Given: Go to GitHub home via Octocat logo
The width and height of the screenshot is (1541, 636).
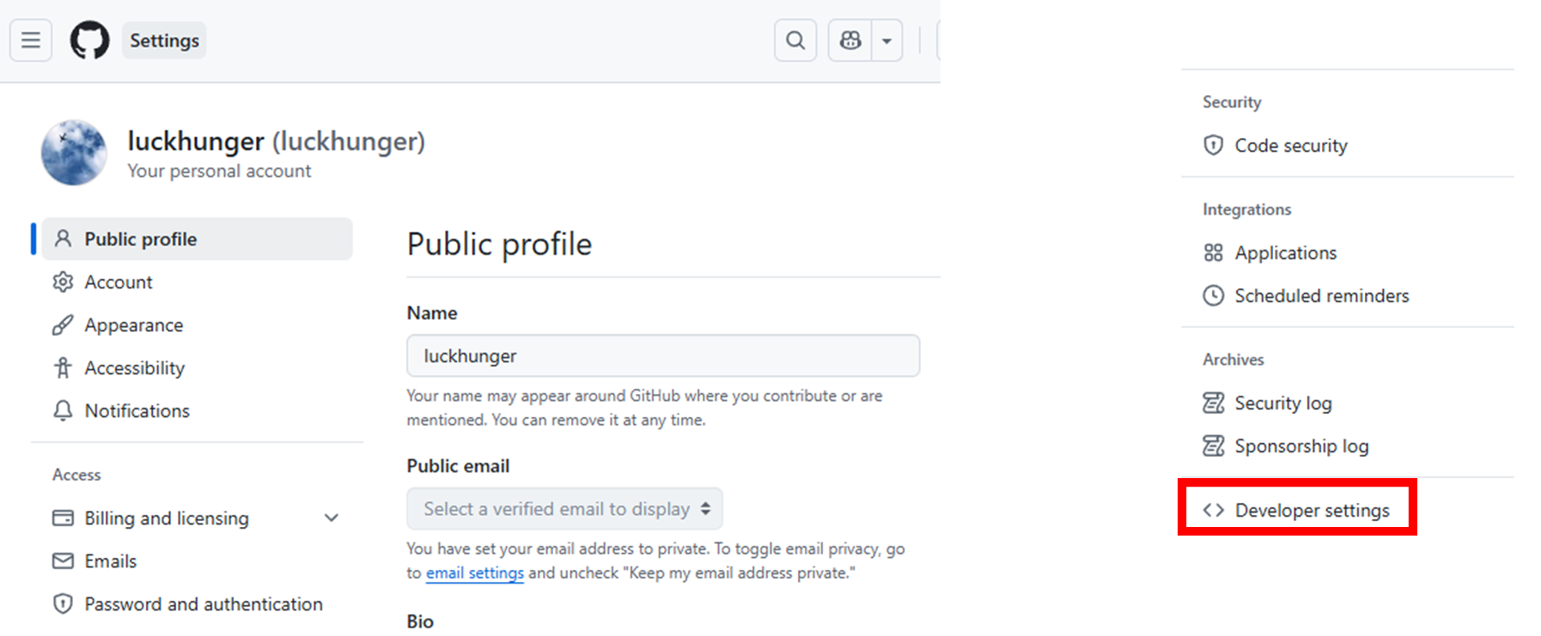Looking at the screenshot, I should (90, 40).
